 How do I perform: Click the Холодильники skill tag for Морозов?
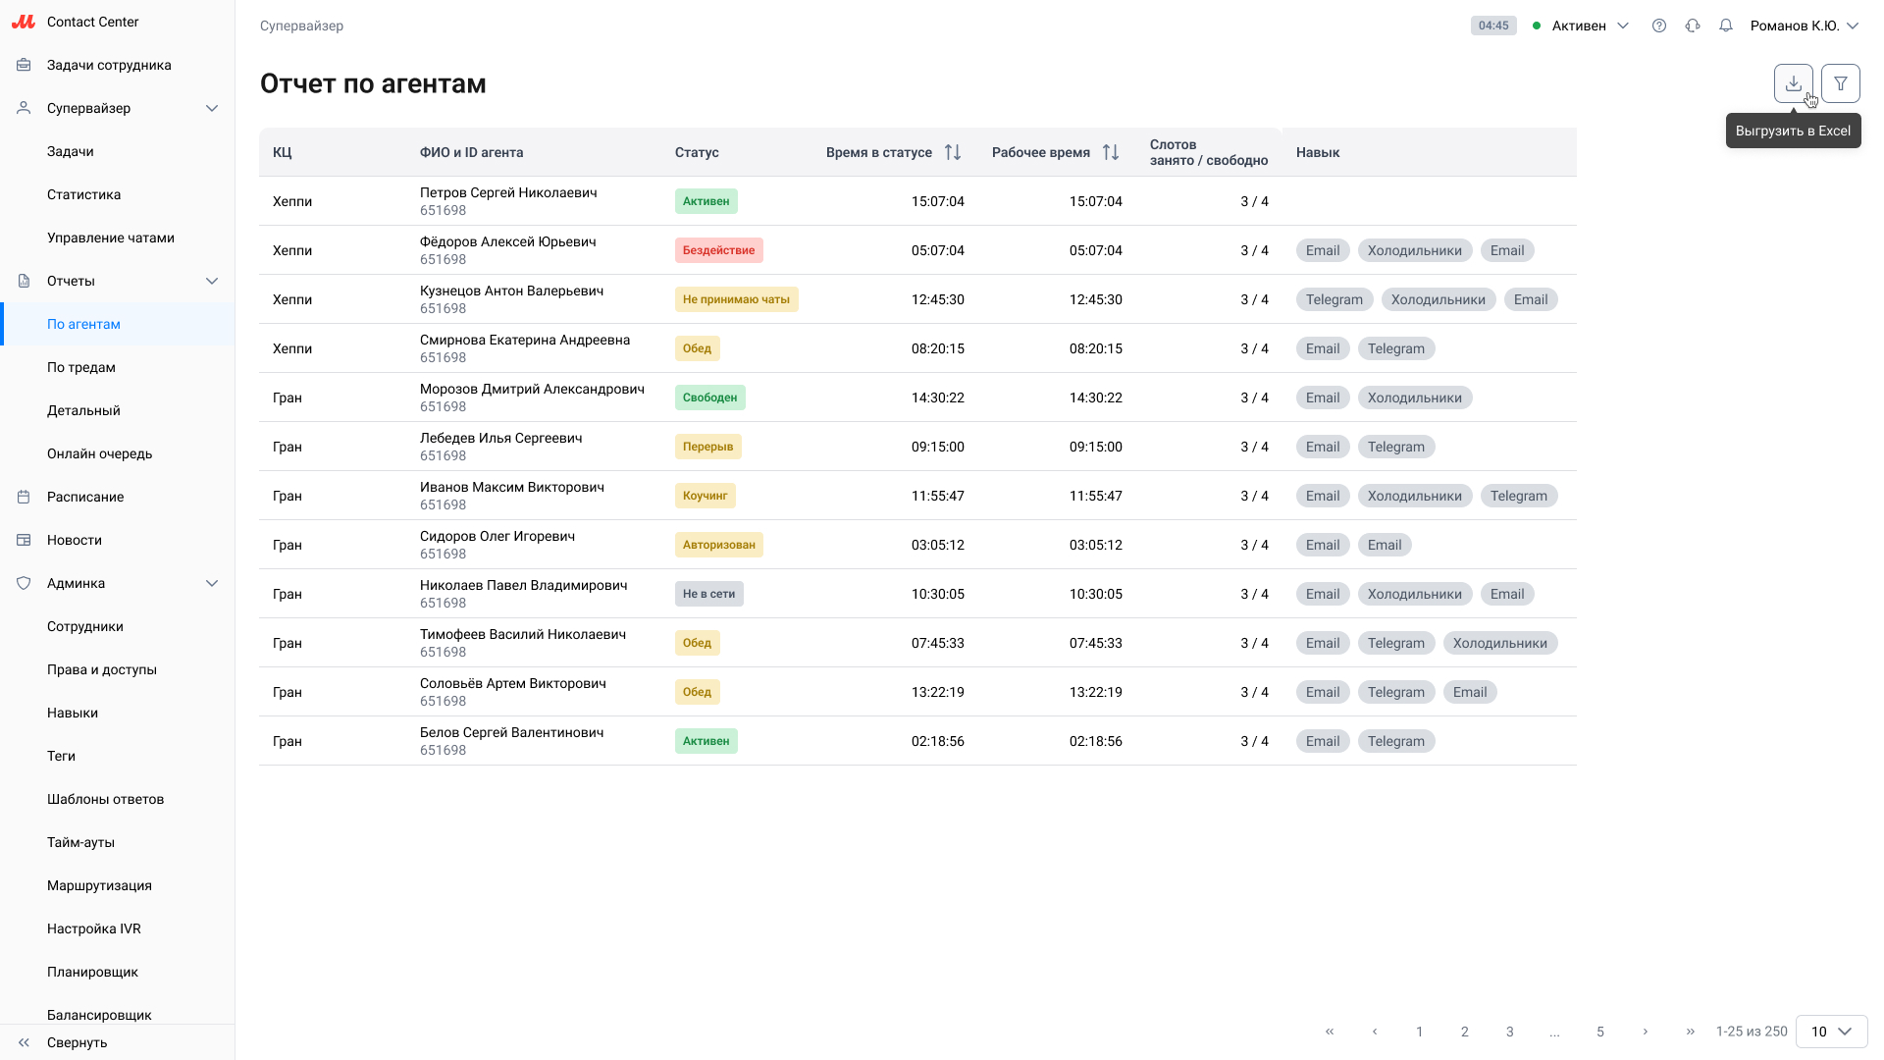click(1414, 397)
